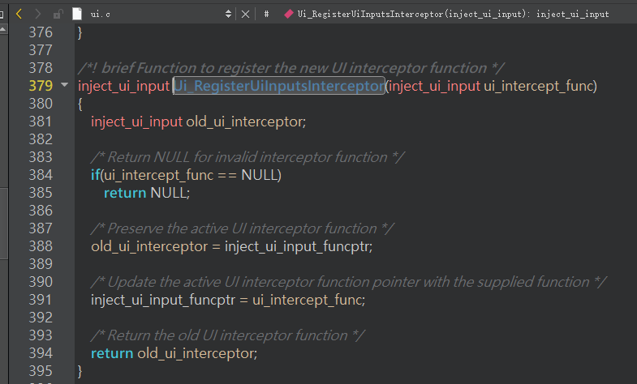The width and height of the screenshot is (637, 384).
Task: Click the white document icon beside ui.c
Action: tap(77, 15)
